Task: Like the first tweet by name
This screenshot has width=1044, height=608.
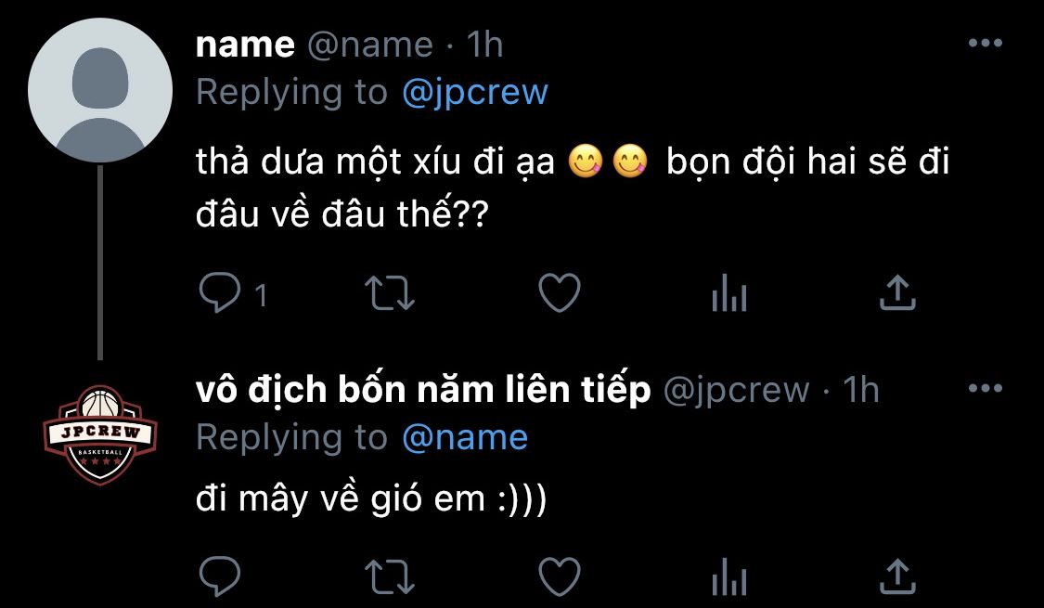Action: [x=560, y=294]
